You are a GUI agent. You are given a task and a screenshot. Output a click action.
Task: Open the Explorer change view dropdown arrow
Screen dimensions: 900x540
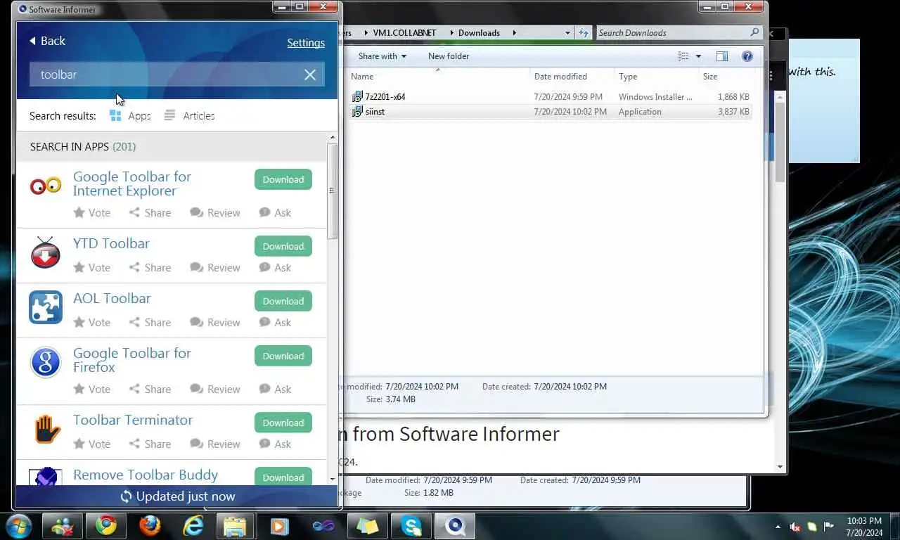698,56
